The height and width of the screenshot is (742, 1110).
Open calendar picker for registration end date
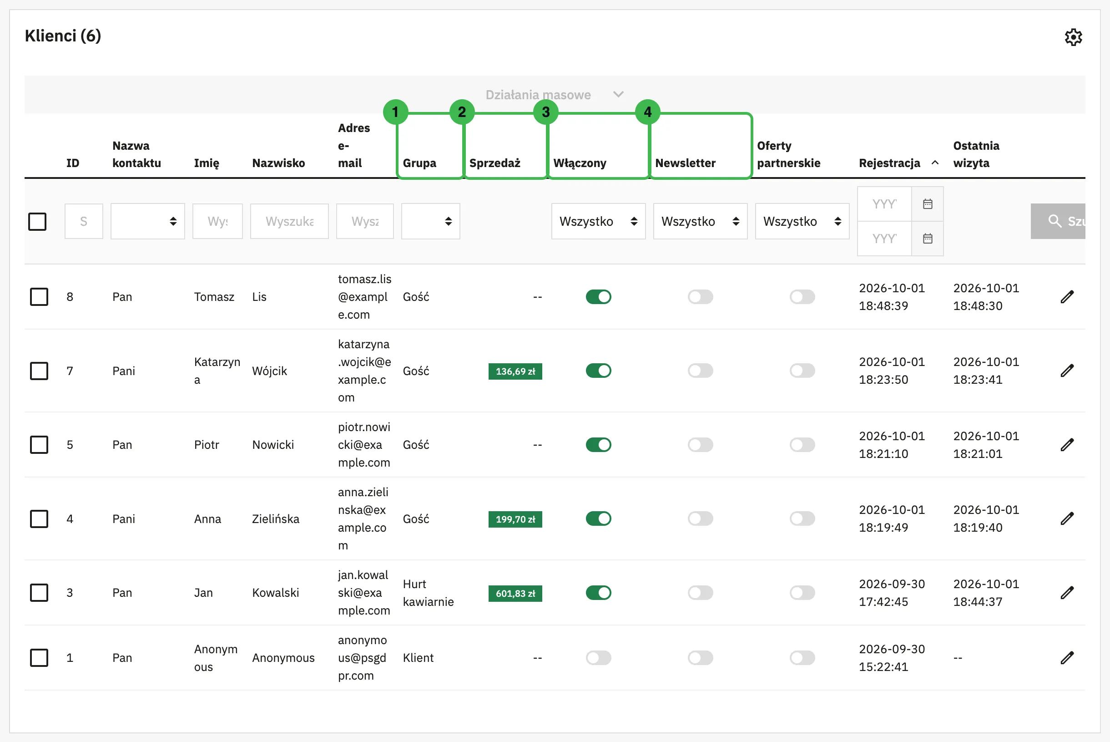[x=928, y=239]
